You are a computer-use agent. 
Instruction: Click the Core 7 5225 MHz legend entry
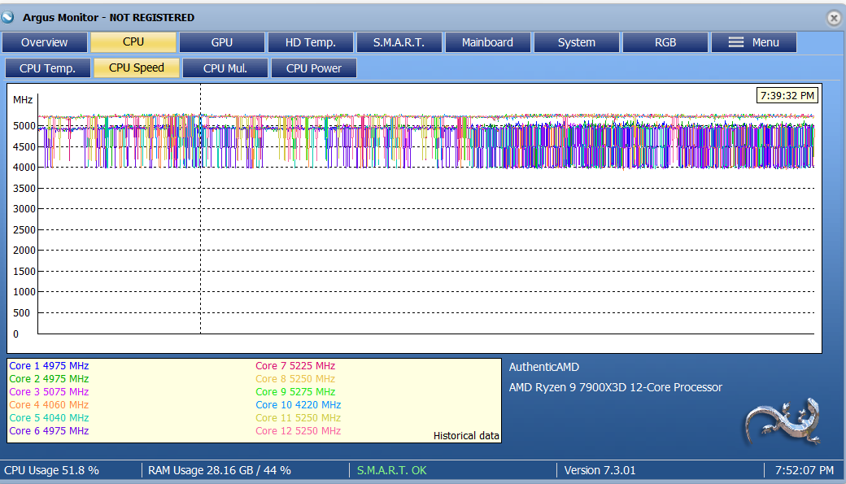click(295, 366)
